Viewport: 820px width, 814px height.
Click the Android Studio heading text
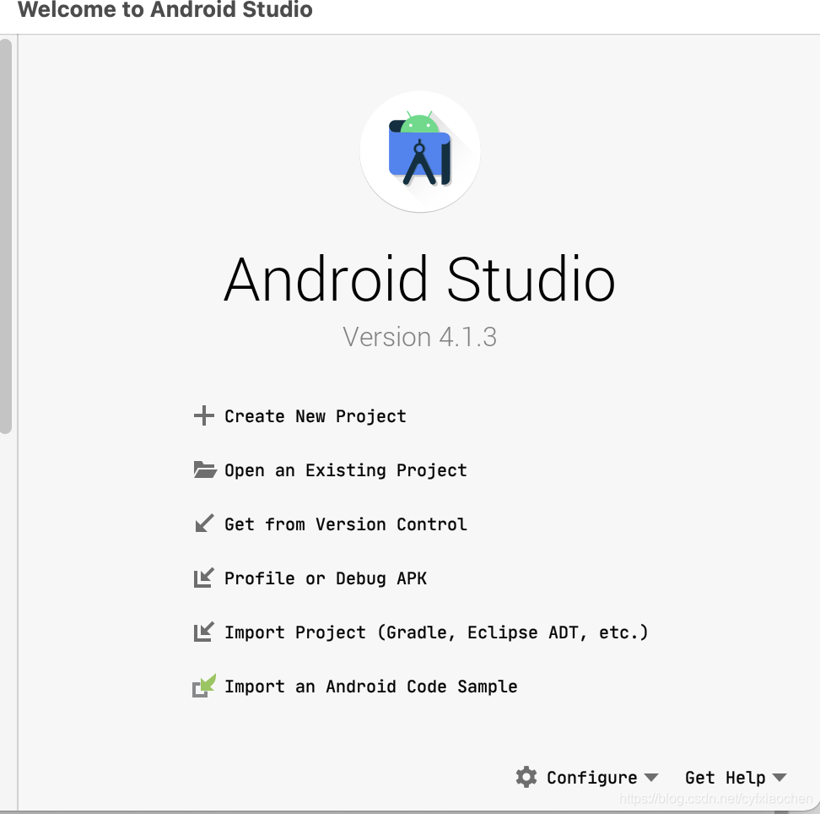tap(420, 279)
